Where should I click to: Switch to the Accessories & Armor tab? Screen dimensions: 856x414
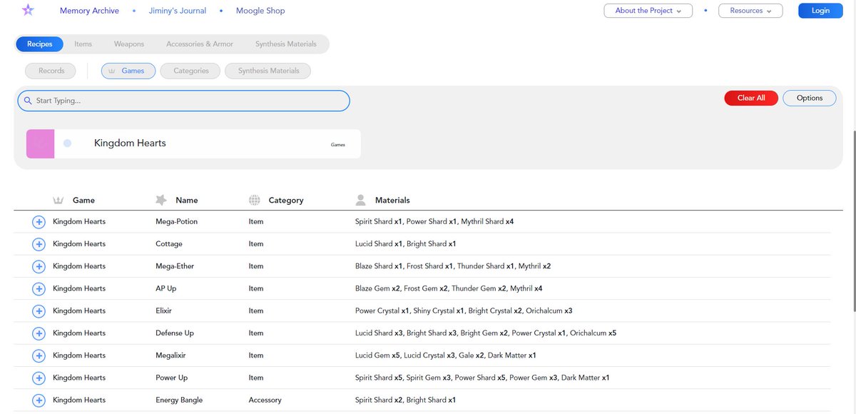coord(200,44)
